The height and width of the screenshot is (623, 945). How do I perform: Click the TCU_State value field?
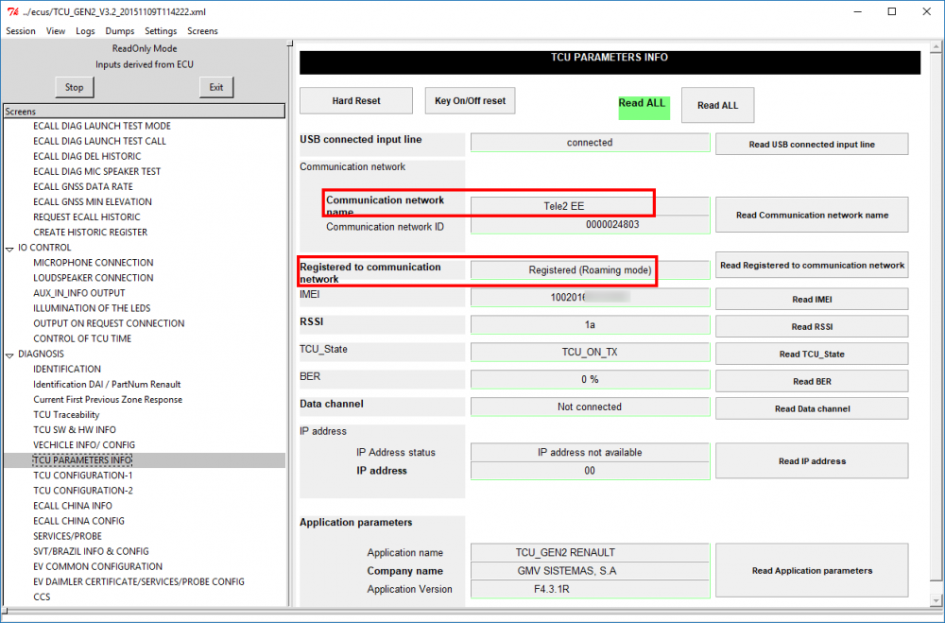[590, 352]
